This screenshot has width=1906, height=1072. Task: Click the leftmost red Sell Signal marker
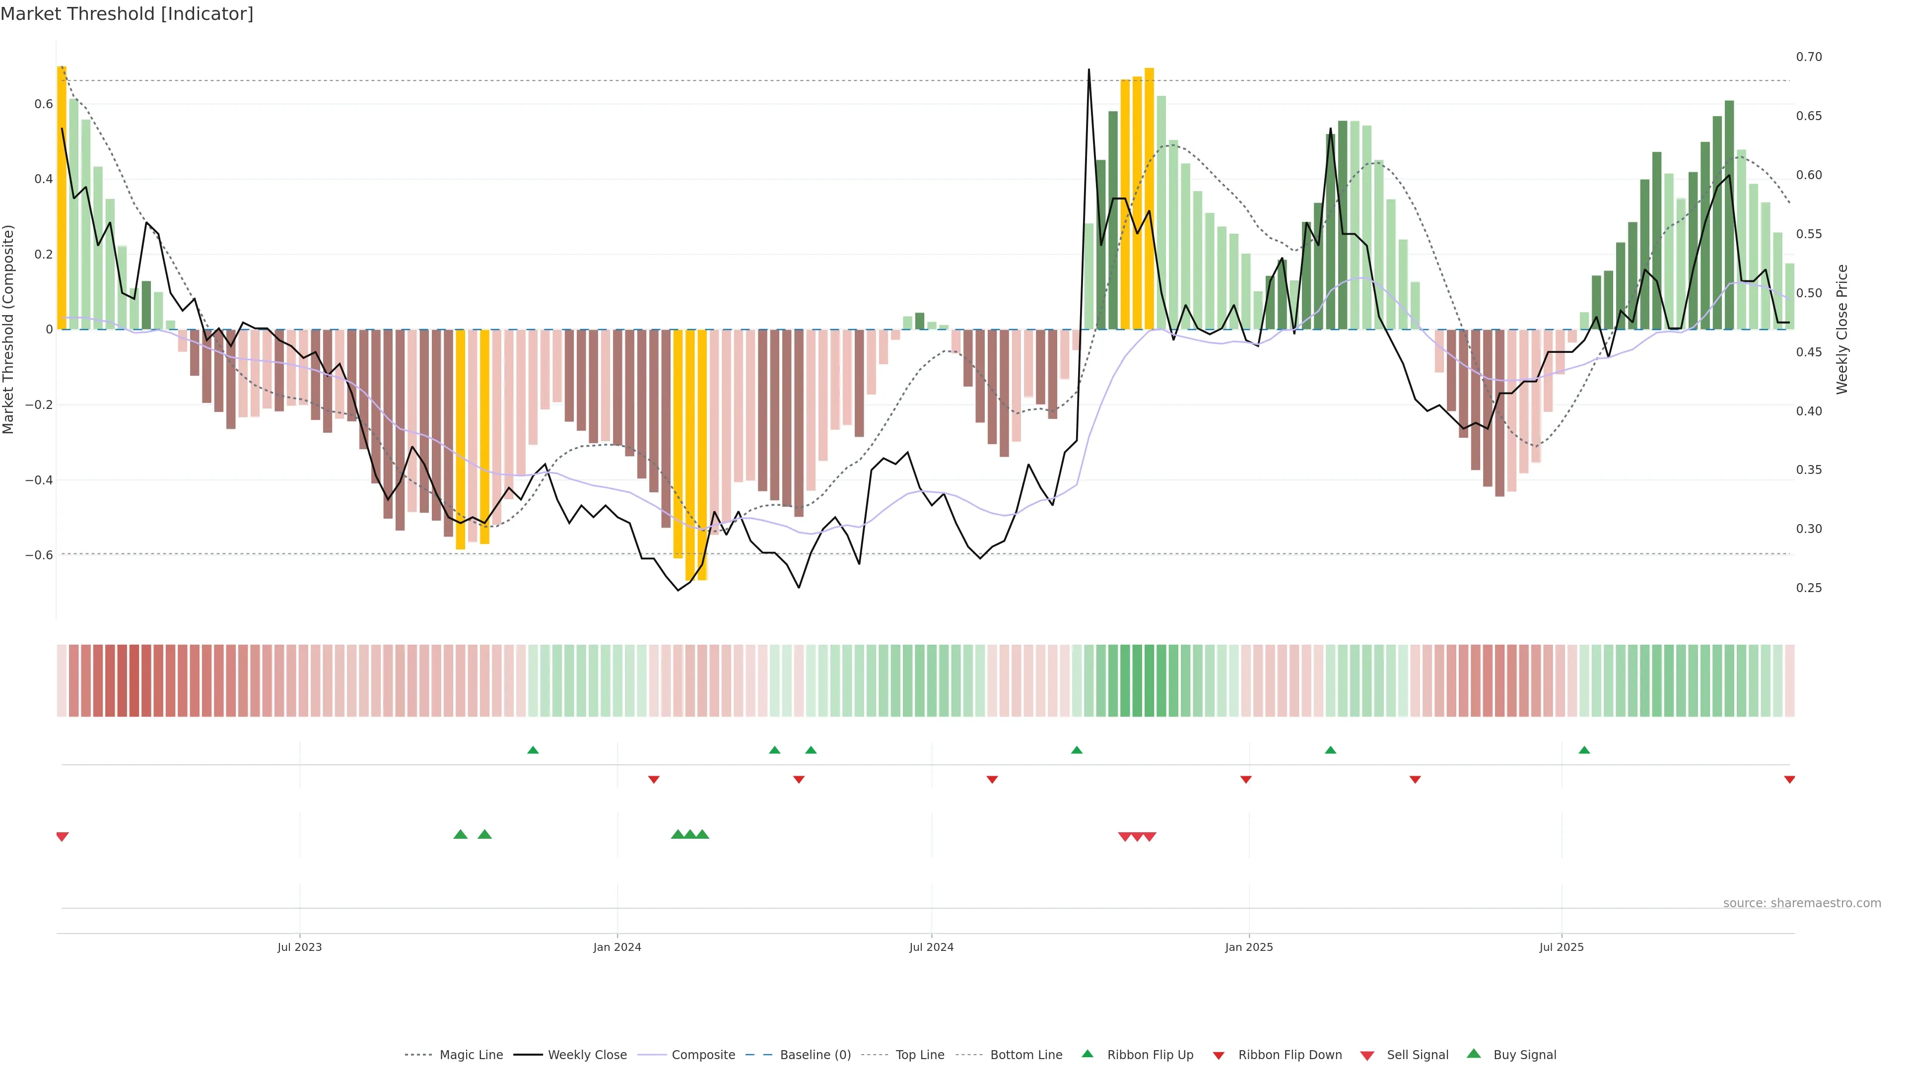pos(62,837)
